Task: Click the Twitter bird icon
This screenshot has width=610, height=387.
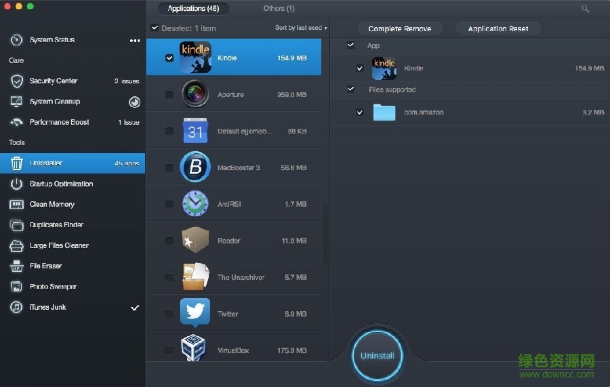Action: pyautogui.click(x=195, y=312)
